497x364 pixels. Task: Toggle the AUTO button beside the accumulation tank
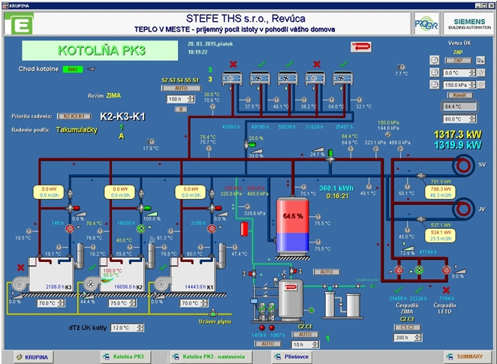[x=327, y=272]
